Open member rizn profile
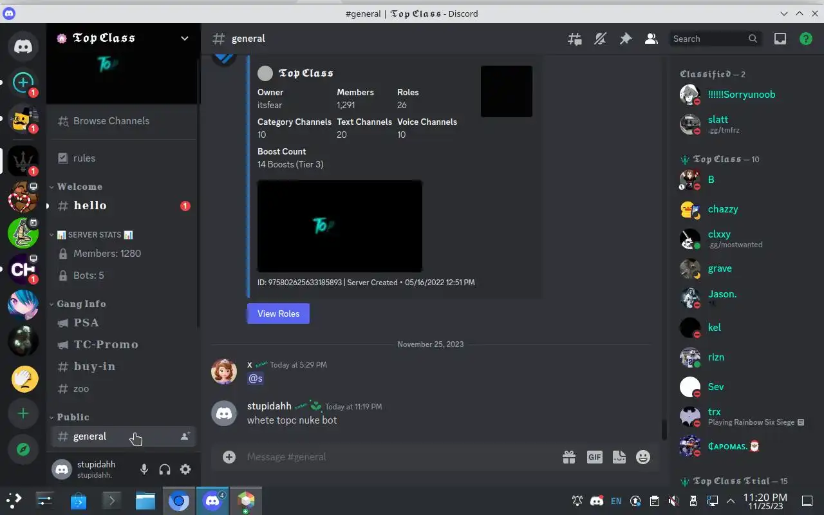 742,357
